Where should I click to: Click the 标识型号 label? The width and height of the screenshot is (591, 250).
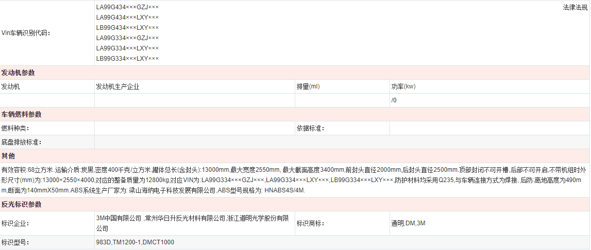[x=15, y=242]
